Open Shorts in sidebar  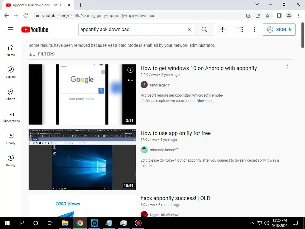pos(11,95)
